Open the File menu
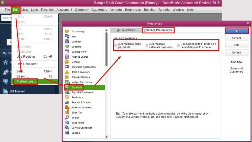 pos(7,10)
